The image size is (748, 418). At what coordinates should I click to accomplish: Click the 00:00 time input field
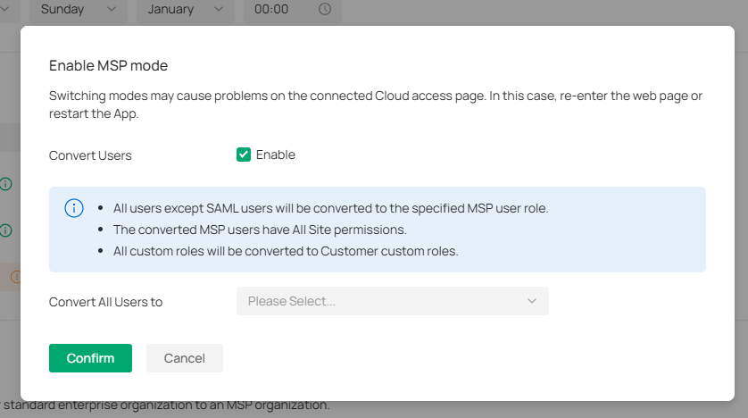pos(277,9)
